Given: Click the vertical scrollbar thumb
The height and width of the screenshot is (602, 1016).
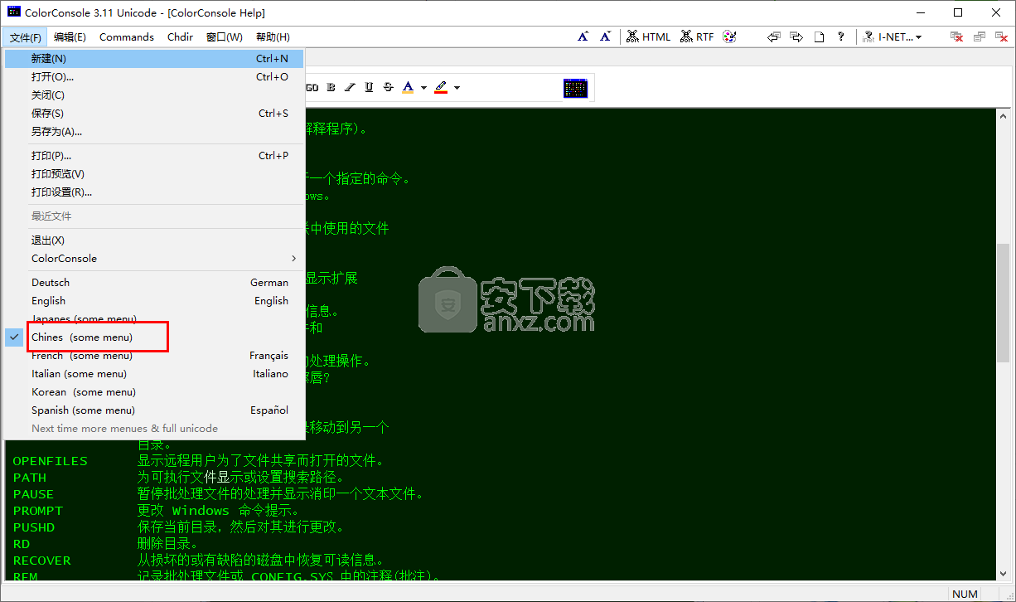Looking at the screenshot, I should pyautogui.click(x=1003, y=303).
